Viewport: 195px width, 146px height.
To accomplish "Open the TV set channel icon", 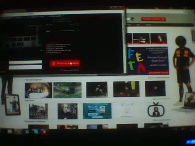I will point(156,109).
